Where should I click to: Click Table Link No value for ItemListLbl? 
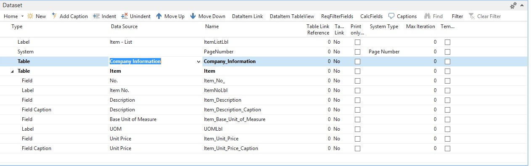coord(336,42)
